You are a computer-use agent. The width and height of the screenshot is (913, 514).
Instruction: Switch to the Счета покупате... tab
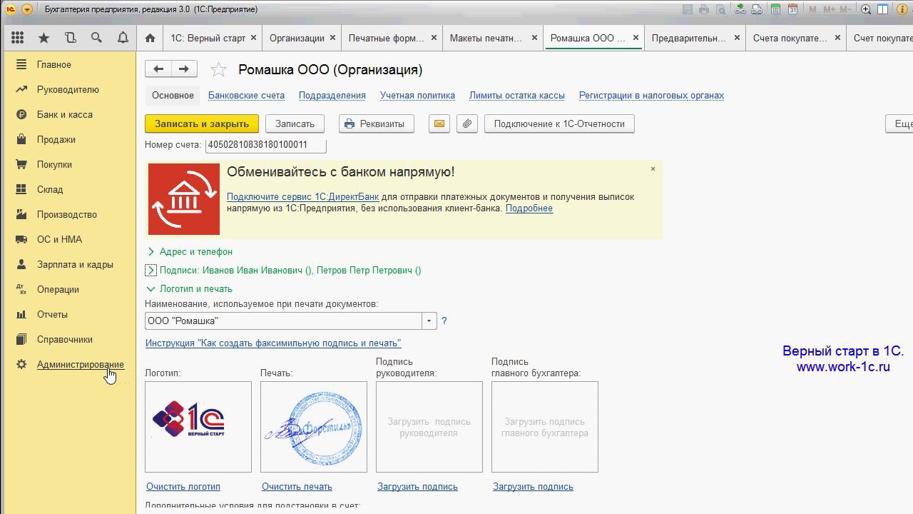point(790,38)
